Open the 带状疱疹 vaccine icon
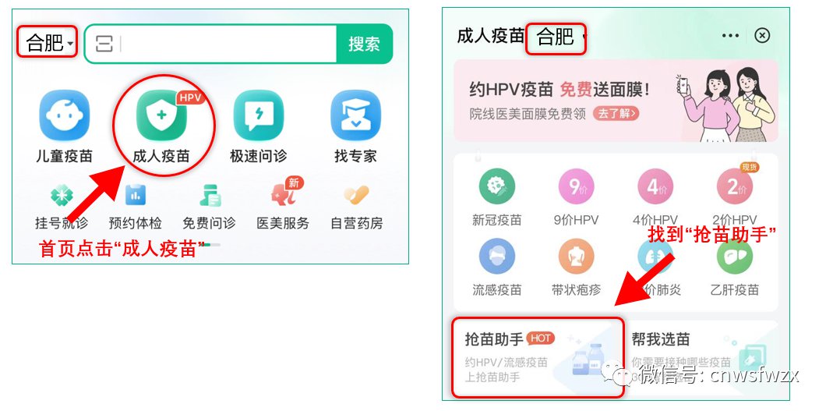This screenshot has width=826, height=411. (576, 256)
